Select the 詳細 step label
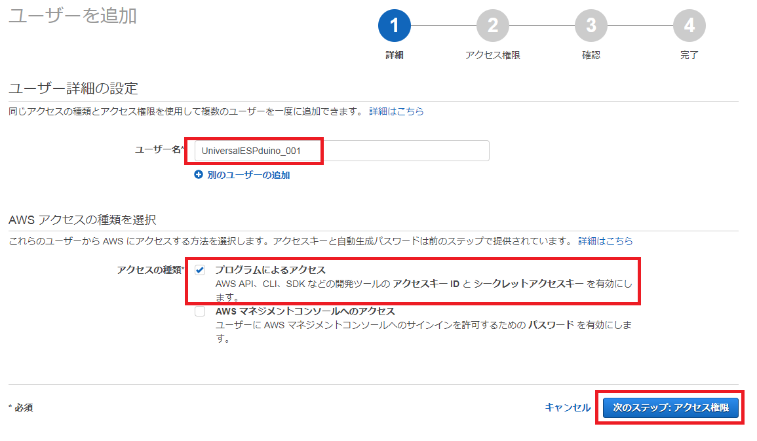 tap(394, 56)
